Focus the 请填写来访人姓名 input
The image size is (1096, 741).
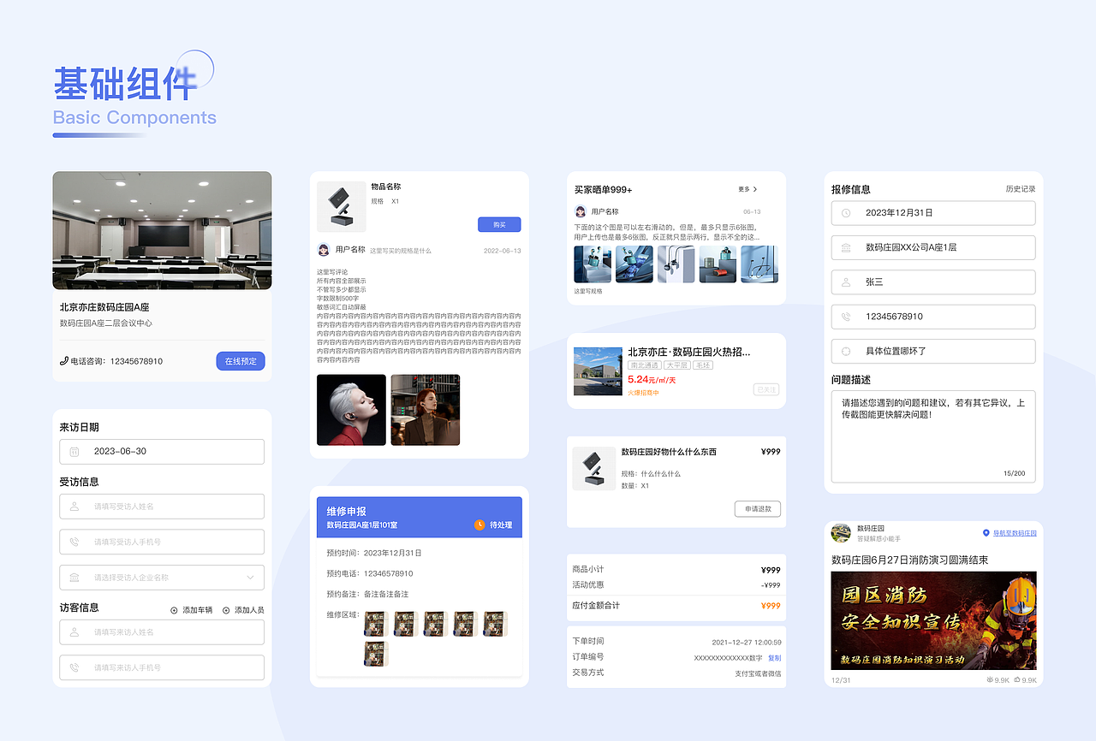point(162,632)
